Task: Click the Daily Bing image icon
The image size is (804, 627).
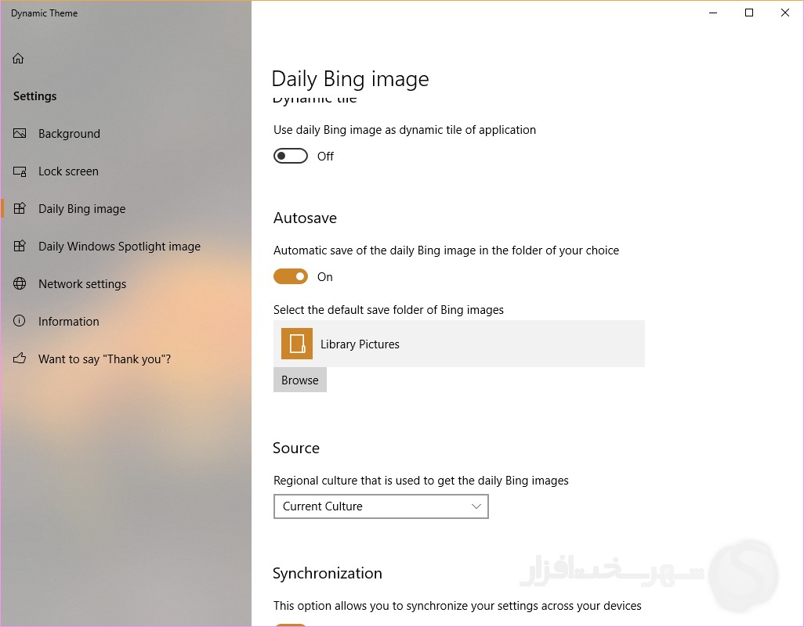Action: click(20, 209)
